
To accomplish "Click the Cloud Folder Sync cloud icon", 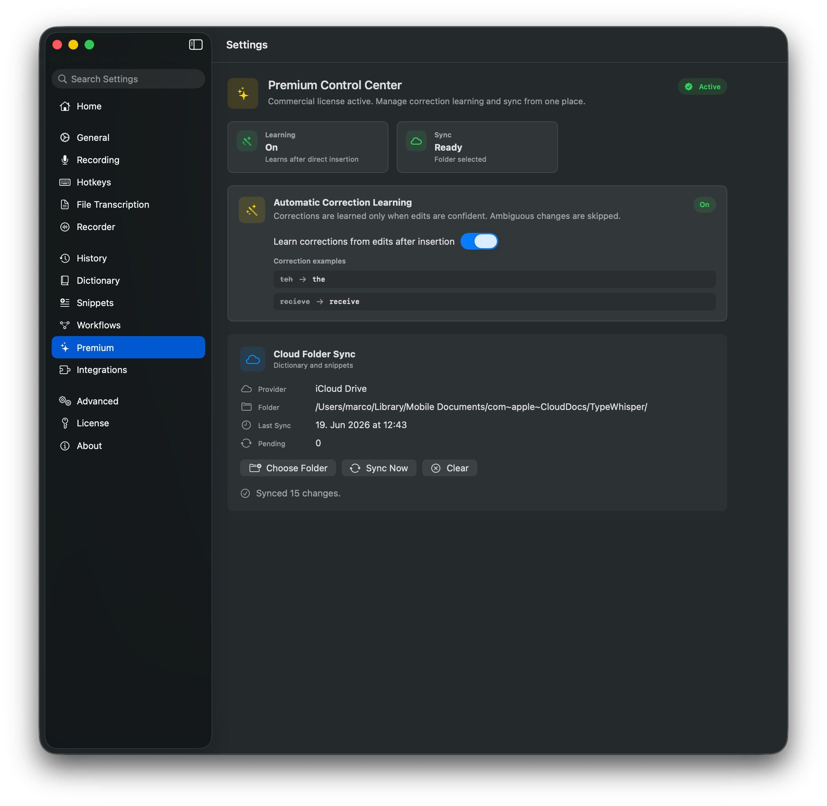I will pos(253,359).
